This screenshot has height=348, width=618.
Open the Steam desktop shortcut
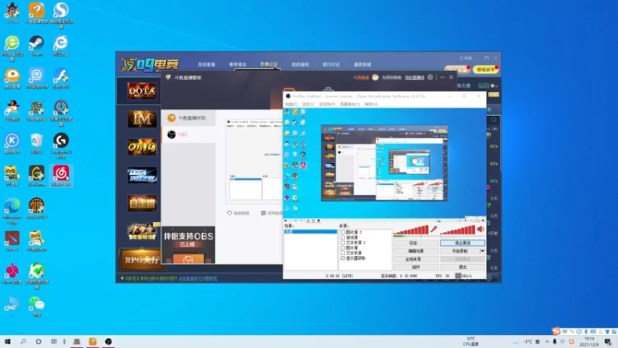pyautogui.click(x=36, y=46)
